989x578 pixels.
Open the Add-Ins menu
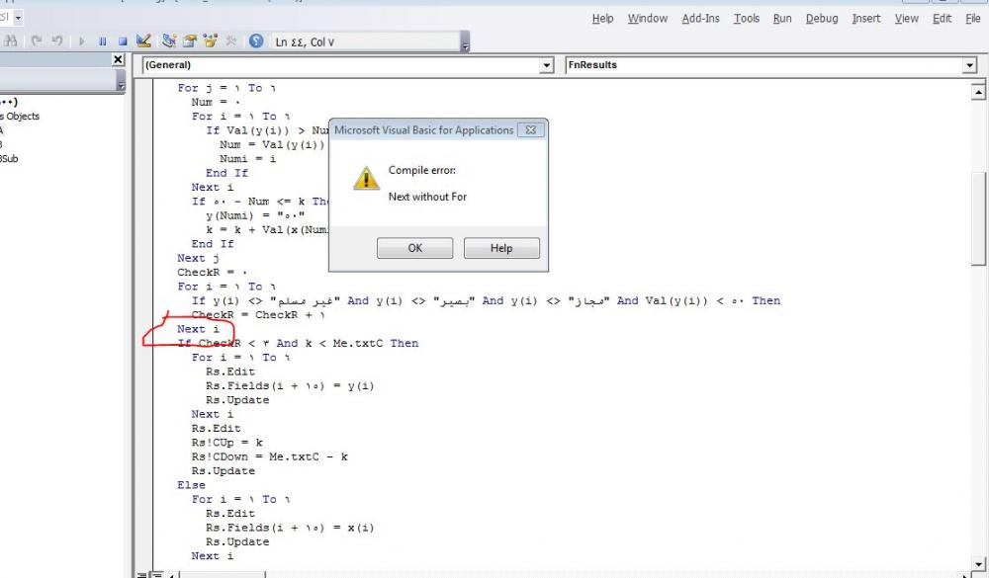coord(700,19)
